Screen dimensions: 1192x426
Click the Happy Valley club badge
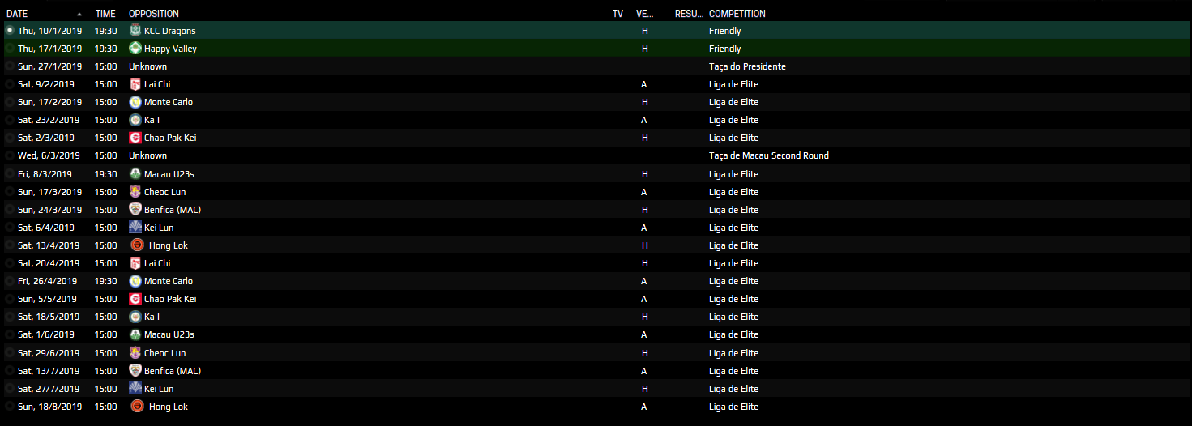pyautogui.click(x=135, y=49)
